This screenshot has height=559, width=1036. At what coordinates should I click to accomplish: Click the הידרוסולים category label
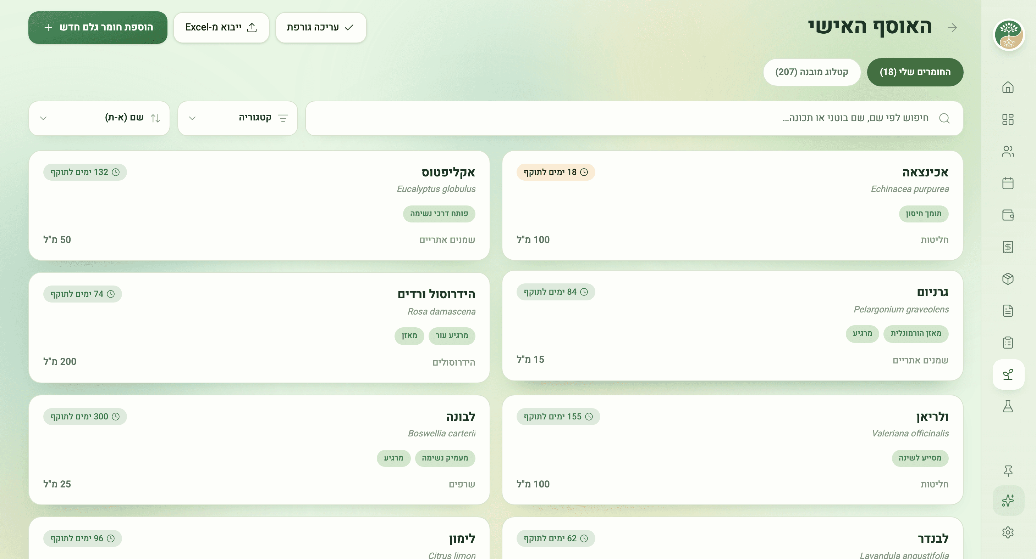[454, 363]
